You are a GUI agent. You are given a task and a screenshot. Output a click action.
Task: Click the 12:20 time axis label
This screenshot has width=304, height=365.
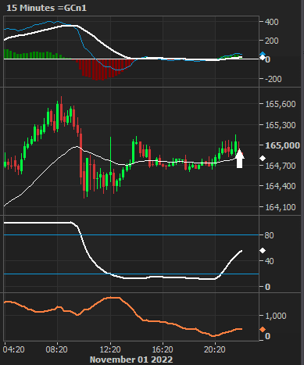point(109,349)
